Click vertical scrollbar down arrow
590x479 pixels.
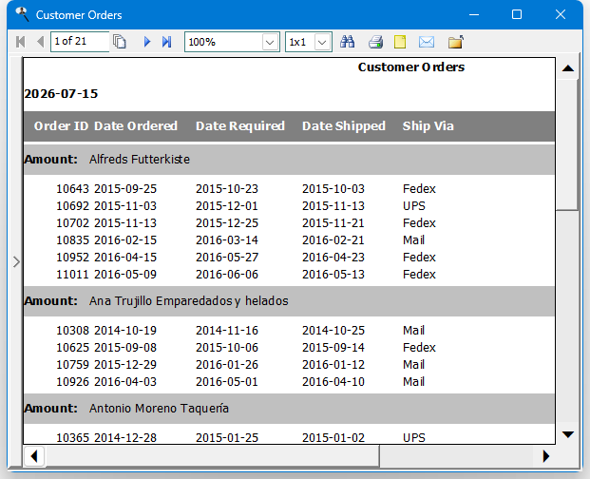[568, 434]
